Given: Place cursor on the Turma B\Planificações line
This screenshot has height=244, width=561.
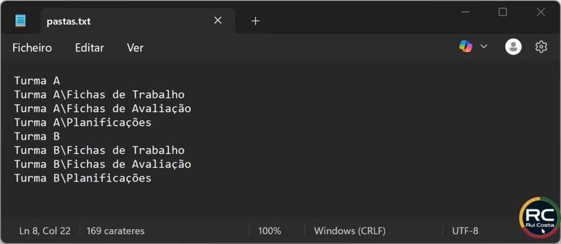Looking at the screenshot, I should tap(83, 178).
